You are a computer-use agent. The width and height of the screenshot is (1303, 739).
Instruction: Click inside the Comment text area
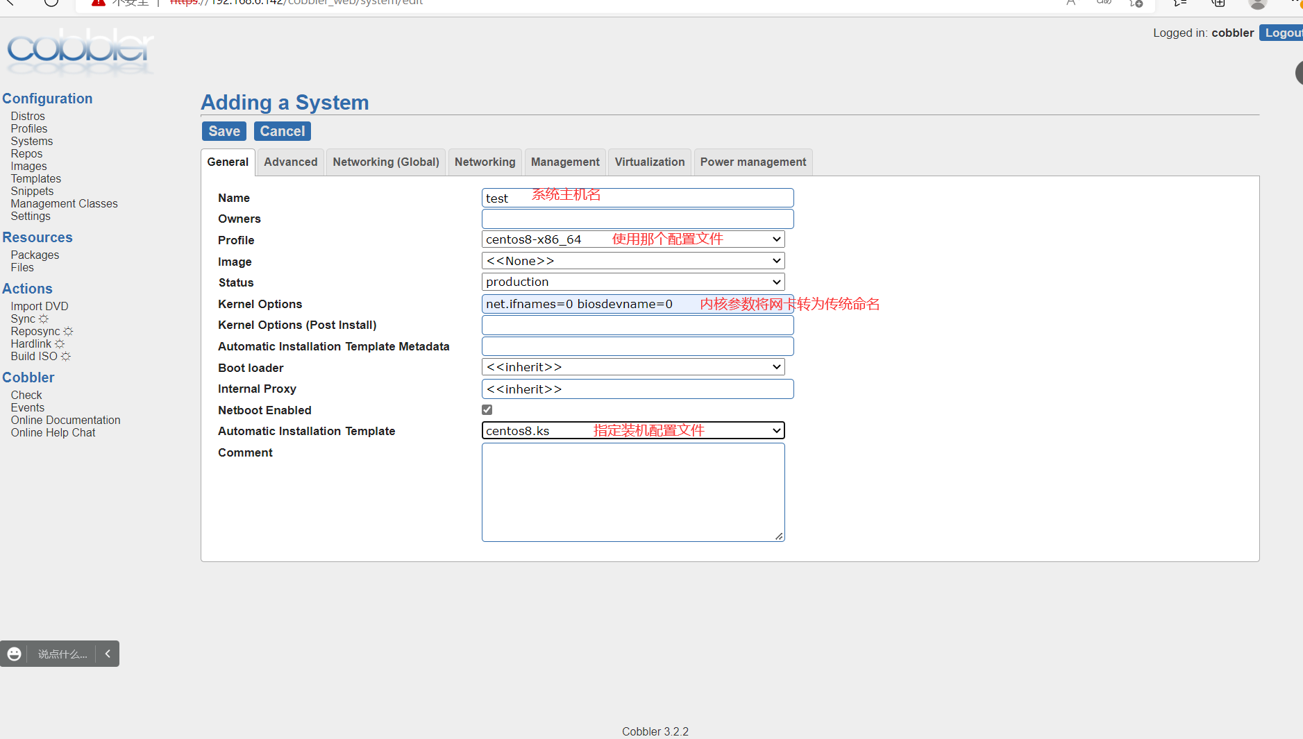coord(633,492)
